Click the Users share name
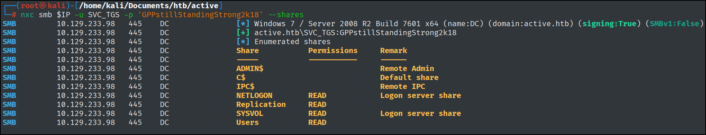The width and height of the screenshot is (706, 135). tap(248, 122)
